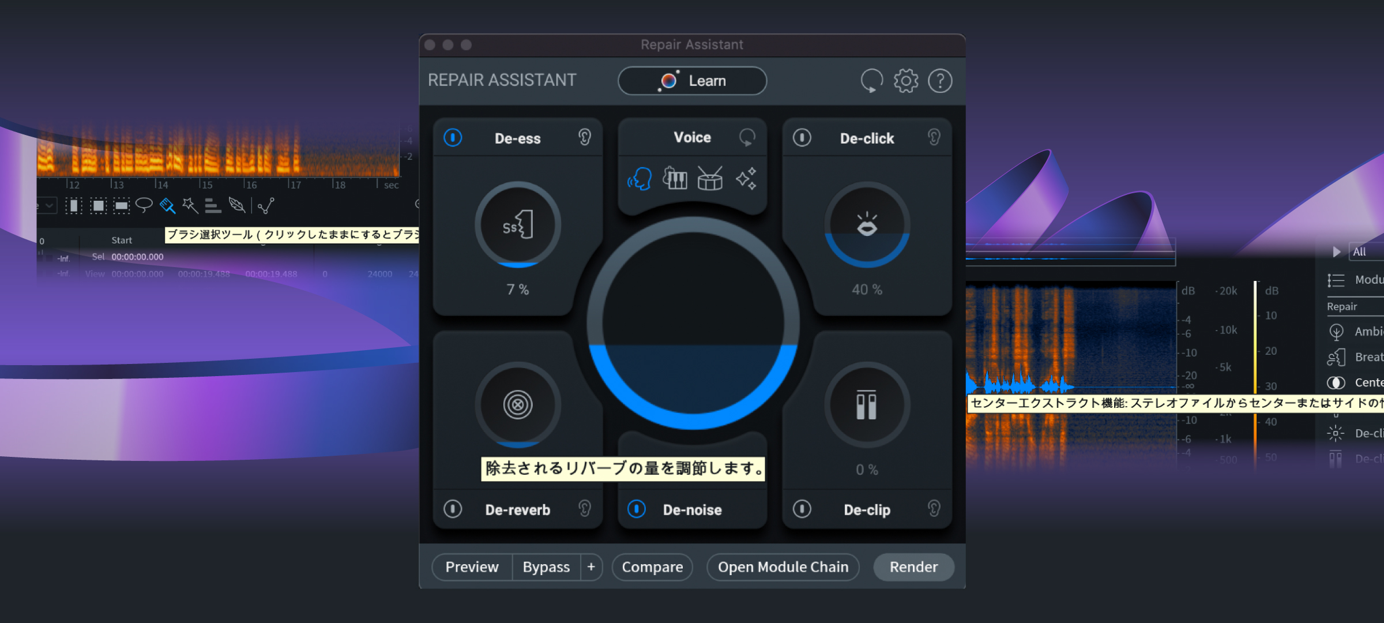This screenshot has width=1384, height=623.
Task: Open Repair Assistant settings gear
Action: (x=906, y=81)
